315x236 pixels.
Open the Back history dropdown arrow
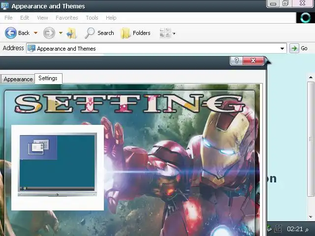tap(35, 33)
